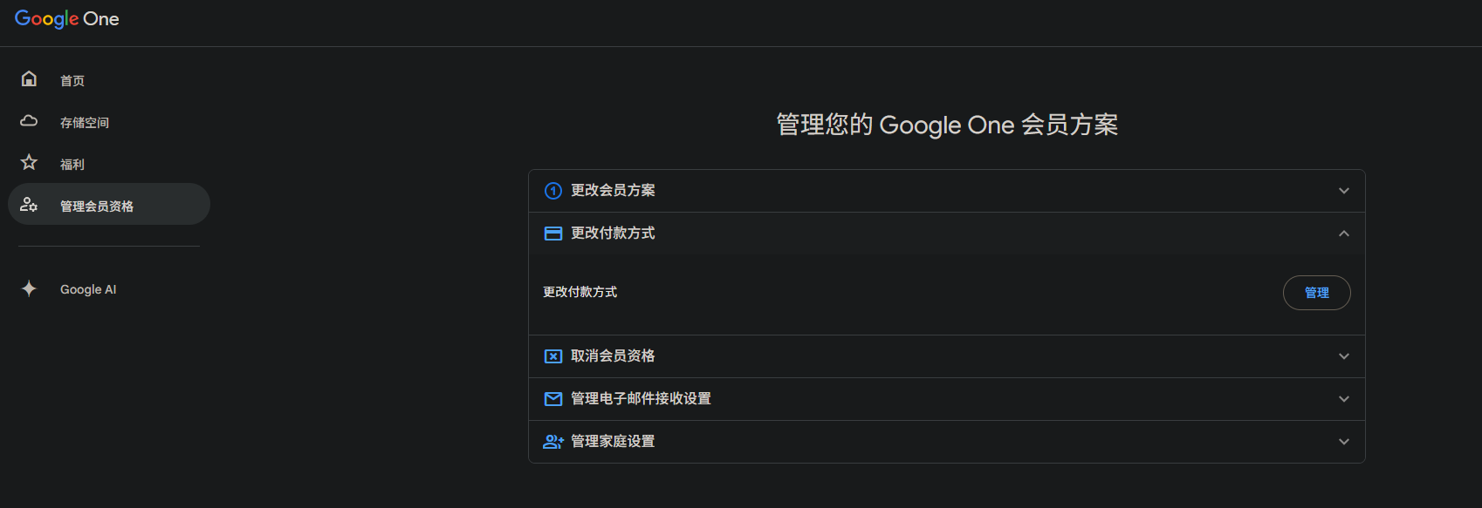Screen dimensions: 1482x508
Task: Click the family group icon
Action: (553, 442)
